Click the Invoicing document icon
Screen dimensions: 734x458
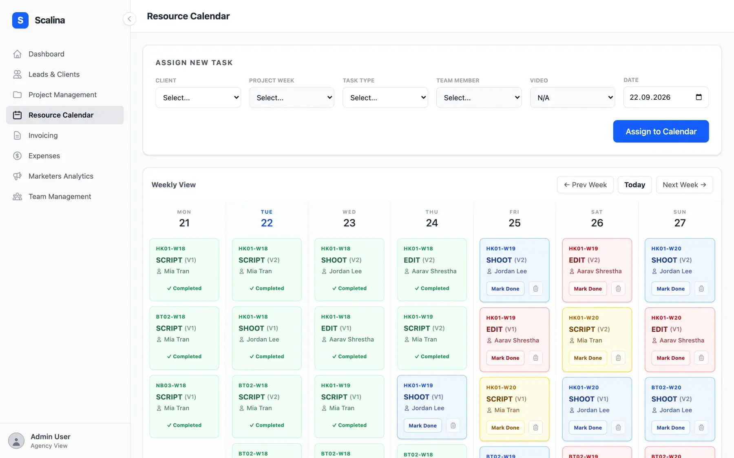(x=17, y=136)
